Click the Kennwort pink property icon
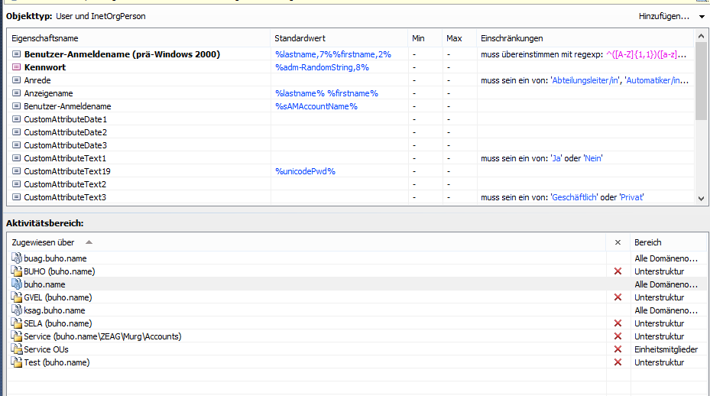Viewport: 710px width, 396px height. [x=16, y=67]
